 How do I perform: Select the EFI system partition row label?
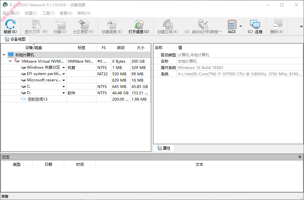tap(44, 74)
